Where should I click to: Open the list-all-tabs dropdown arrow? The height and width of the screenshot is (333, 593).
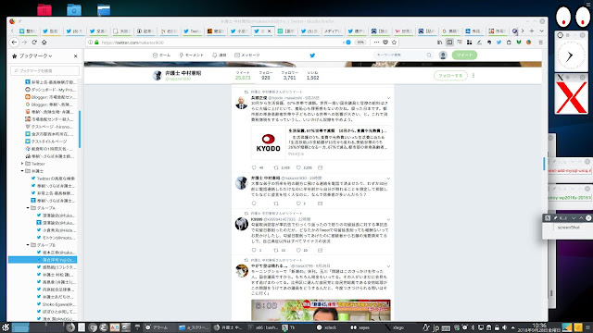click(541, 31)
